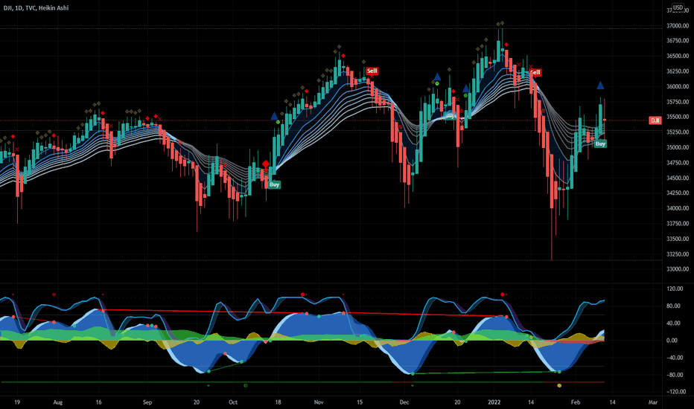This screenshot has width=694, height=409.
Task: Click the green dot at December oscillator trough
Action: 413,374
